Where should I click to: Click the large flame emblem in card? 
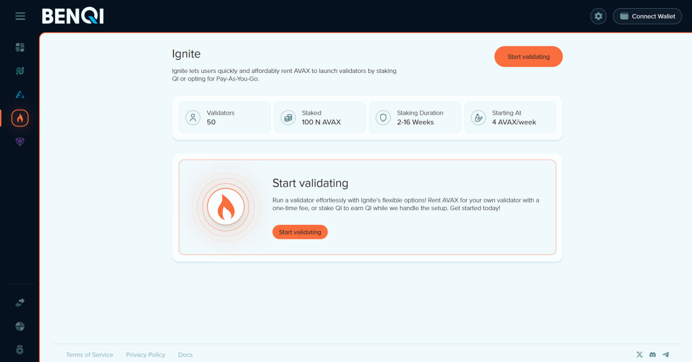click(225, 207)
